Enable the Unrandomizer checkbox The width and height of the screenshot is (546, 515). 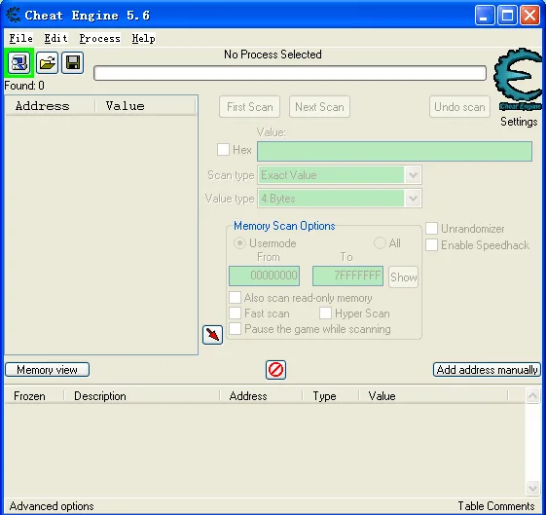tap(431, 229)
